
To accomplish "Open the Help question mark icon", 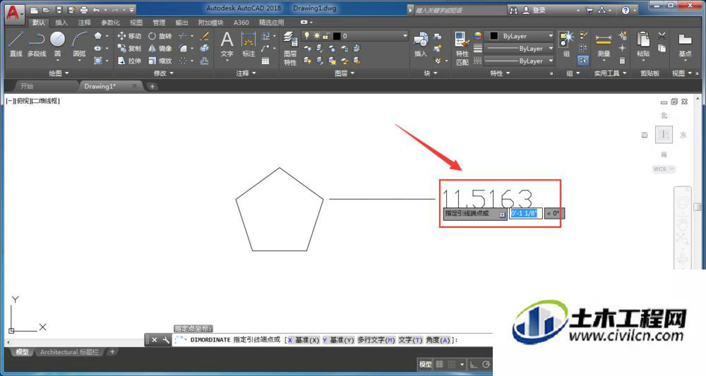I will pyautogui.click(x=626, y=11).
